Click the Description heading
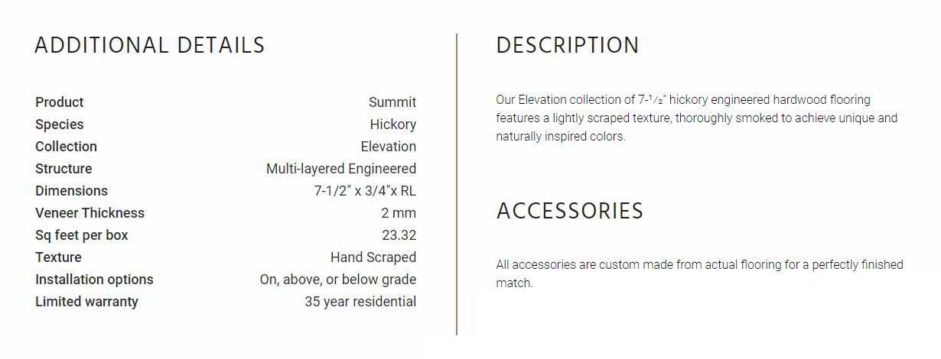Image resolution: width=941 pixels, height=359 pixels. pyautogui.click(x=568, y=46)
